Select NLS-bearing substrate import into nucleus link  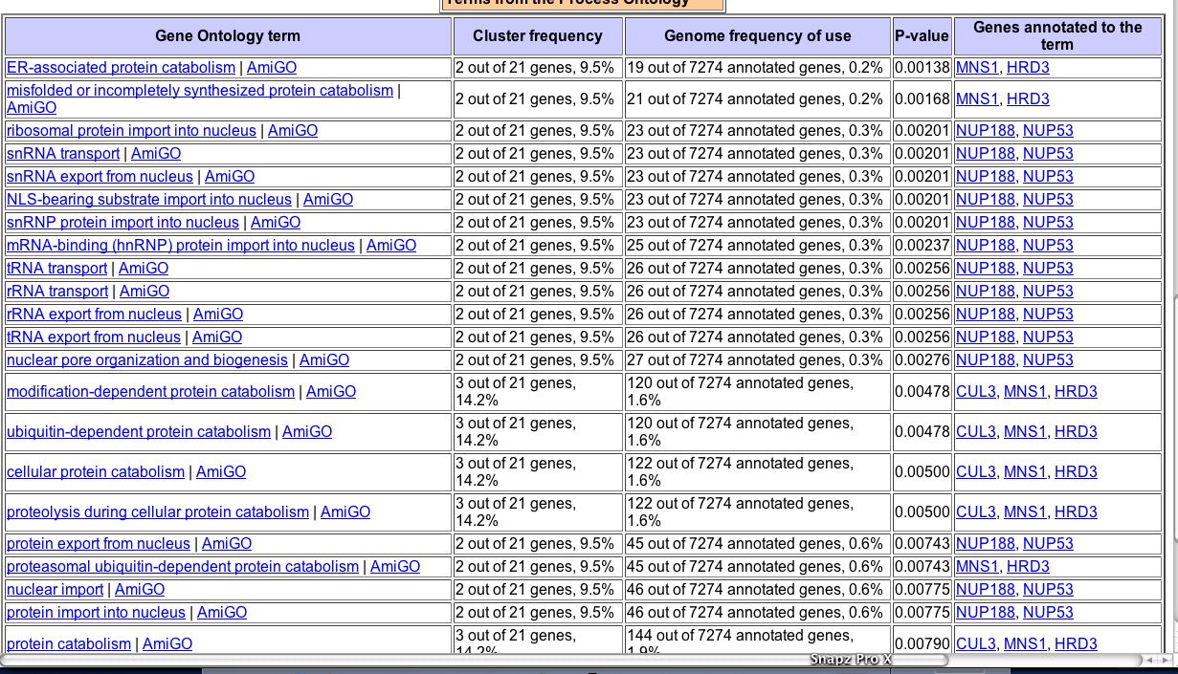pos(149,200)
